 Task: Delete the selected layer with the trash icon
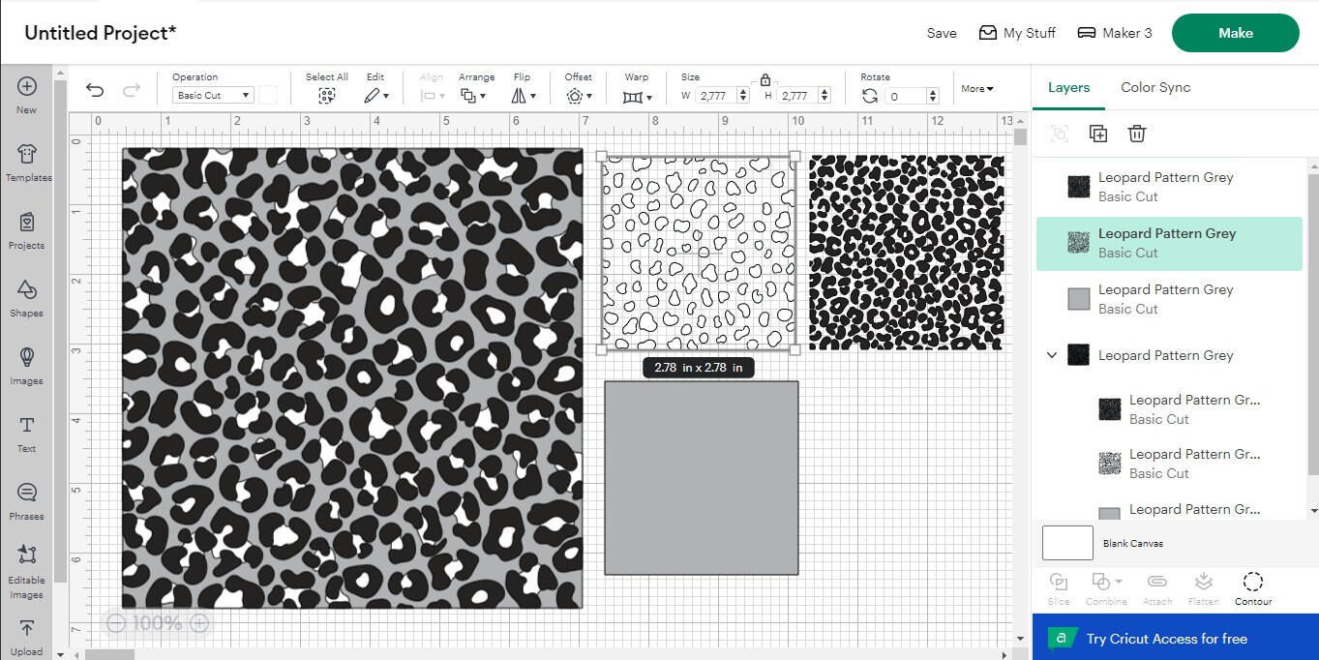tap(1136, 134)
